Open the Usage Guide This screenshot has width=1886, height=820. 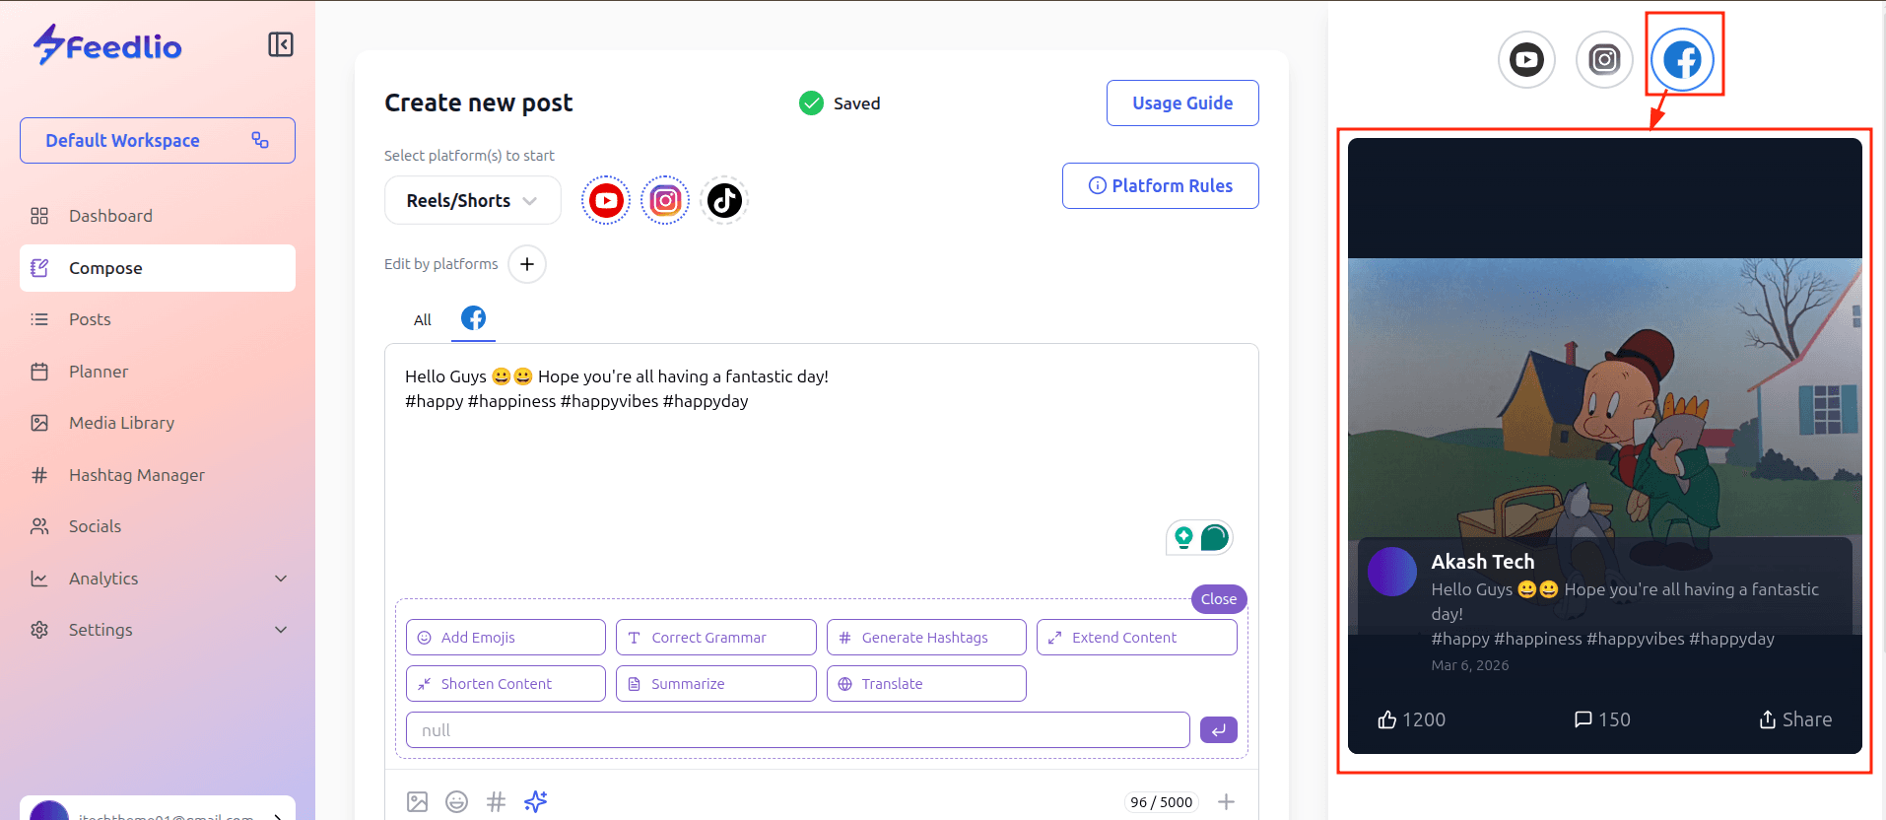click(1181, 103)
